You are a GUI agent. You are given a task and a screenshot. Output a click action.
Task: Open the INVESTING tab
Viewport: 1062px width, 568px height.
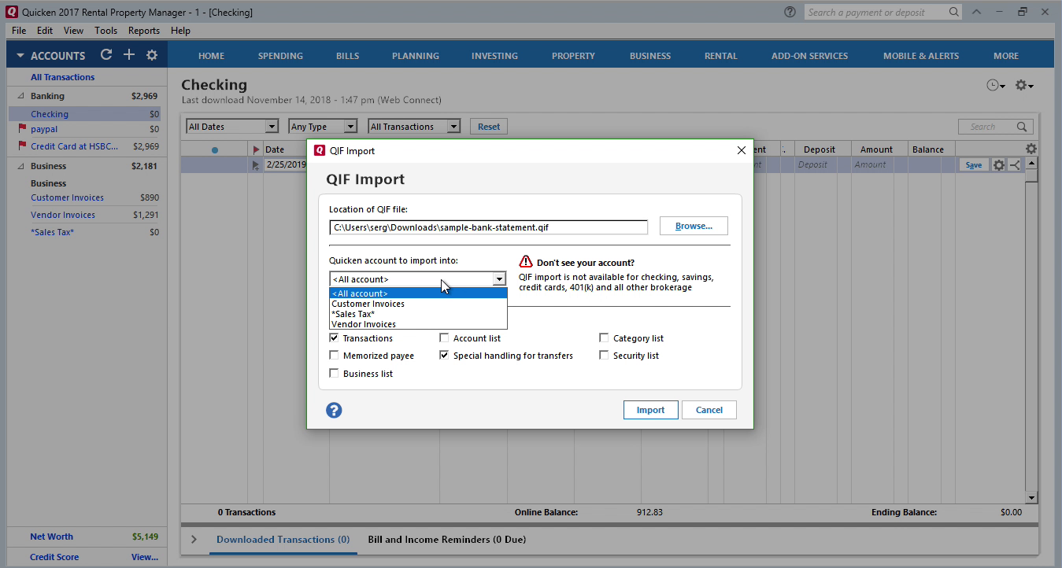(494, 56)
